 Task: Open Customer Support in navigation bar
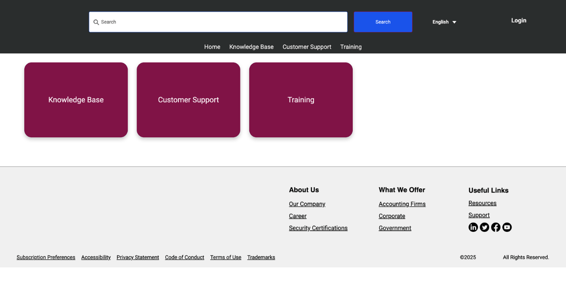pyautogui.click(x=307, y=47)
